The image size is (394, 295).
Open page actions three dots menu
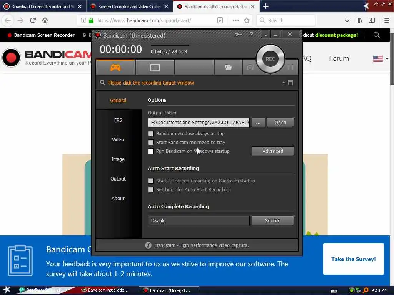(x=236, y=20)
